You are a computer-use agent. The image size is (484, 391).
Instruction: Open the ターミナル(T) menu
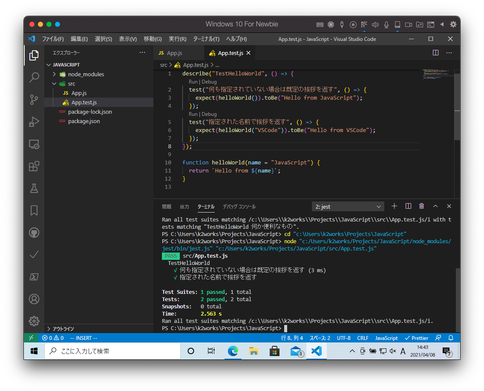tap(206, 39)
